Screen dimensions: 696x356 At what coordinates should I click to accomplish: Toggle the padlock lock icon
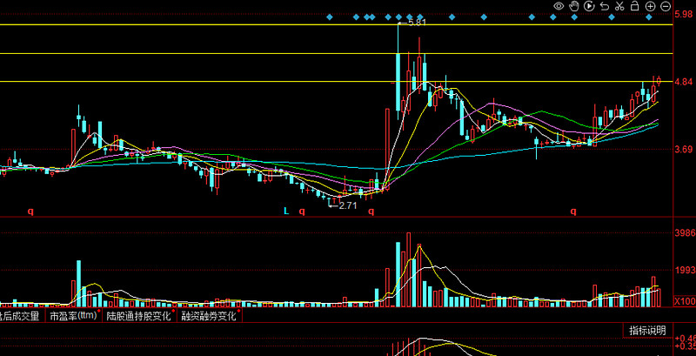coord(635,6)
